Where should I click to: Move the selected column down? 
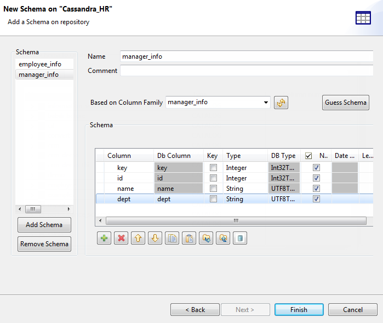click(155, 239)
